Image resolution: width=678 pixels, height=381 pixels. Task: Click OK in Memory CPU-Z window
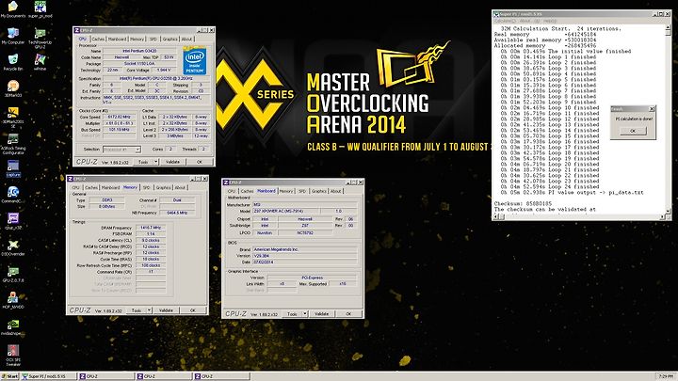[x=193, y=310]
